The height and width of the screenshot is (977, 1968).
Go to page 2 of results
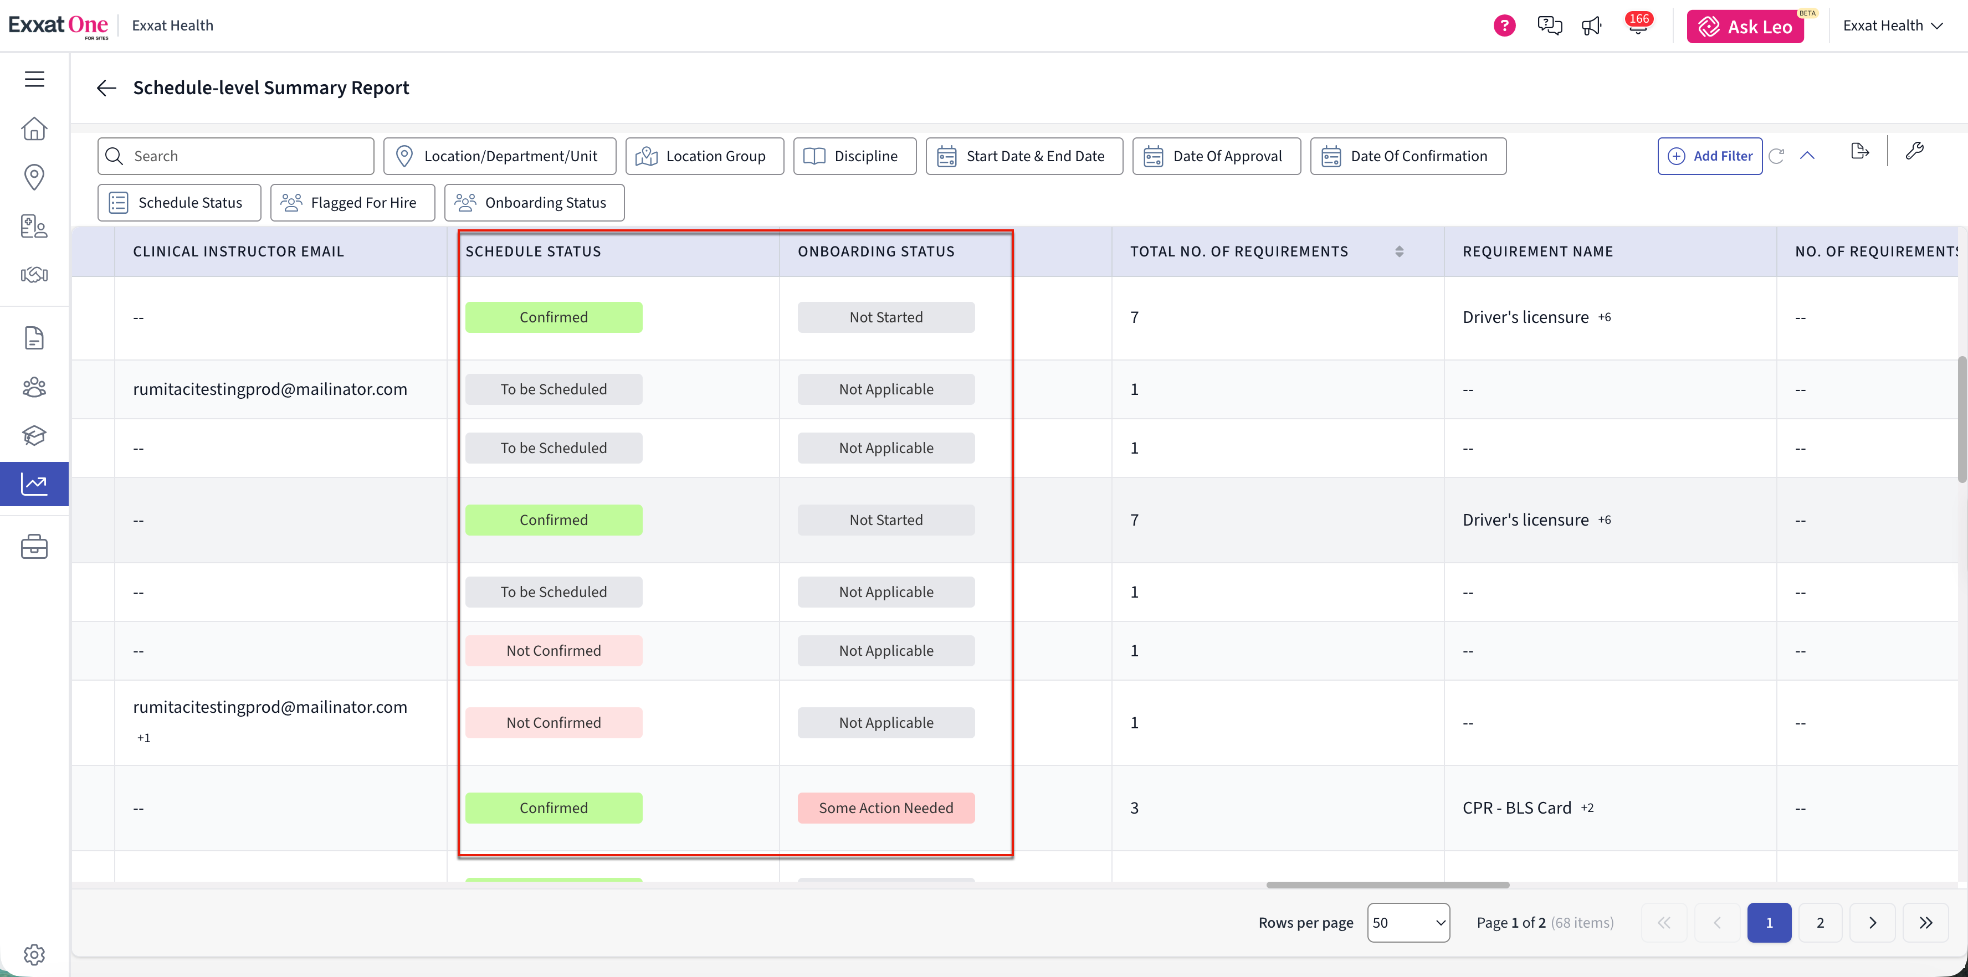(x=1820, y=923)
